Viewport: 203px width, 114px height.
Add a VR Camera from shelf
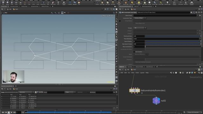(x=180, y=3)
